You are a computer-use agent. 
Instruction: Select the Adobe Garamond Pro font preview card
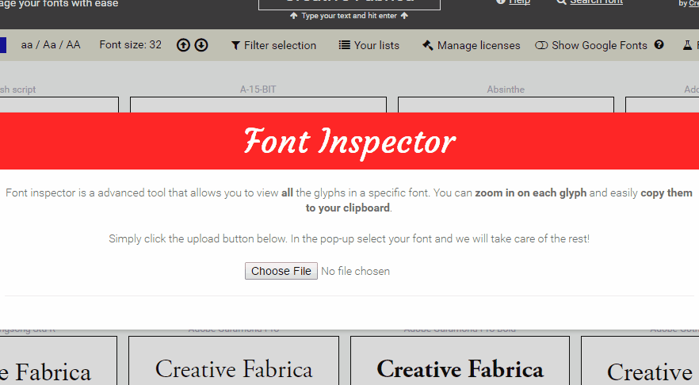pyautogui.click(x=234, y=360)
